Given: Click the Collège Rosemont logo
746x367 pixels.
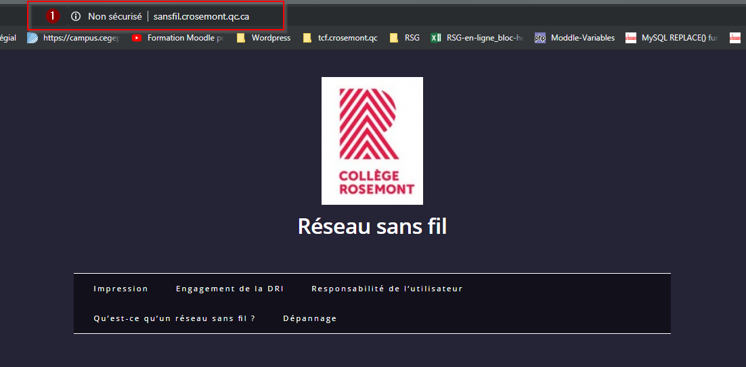Looking at the screenshot, I should (372, 141).
